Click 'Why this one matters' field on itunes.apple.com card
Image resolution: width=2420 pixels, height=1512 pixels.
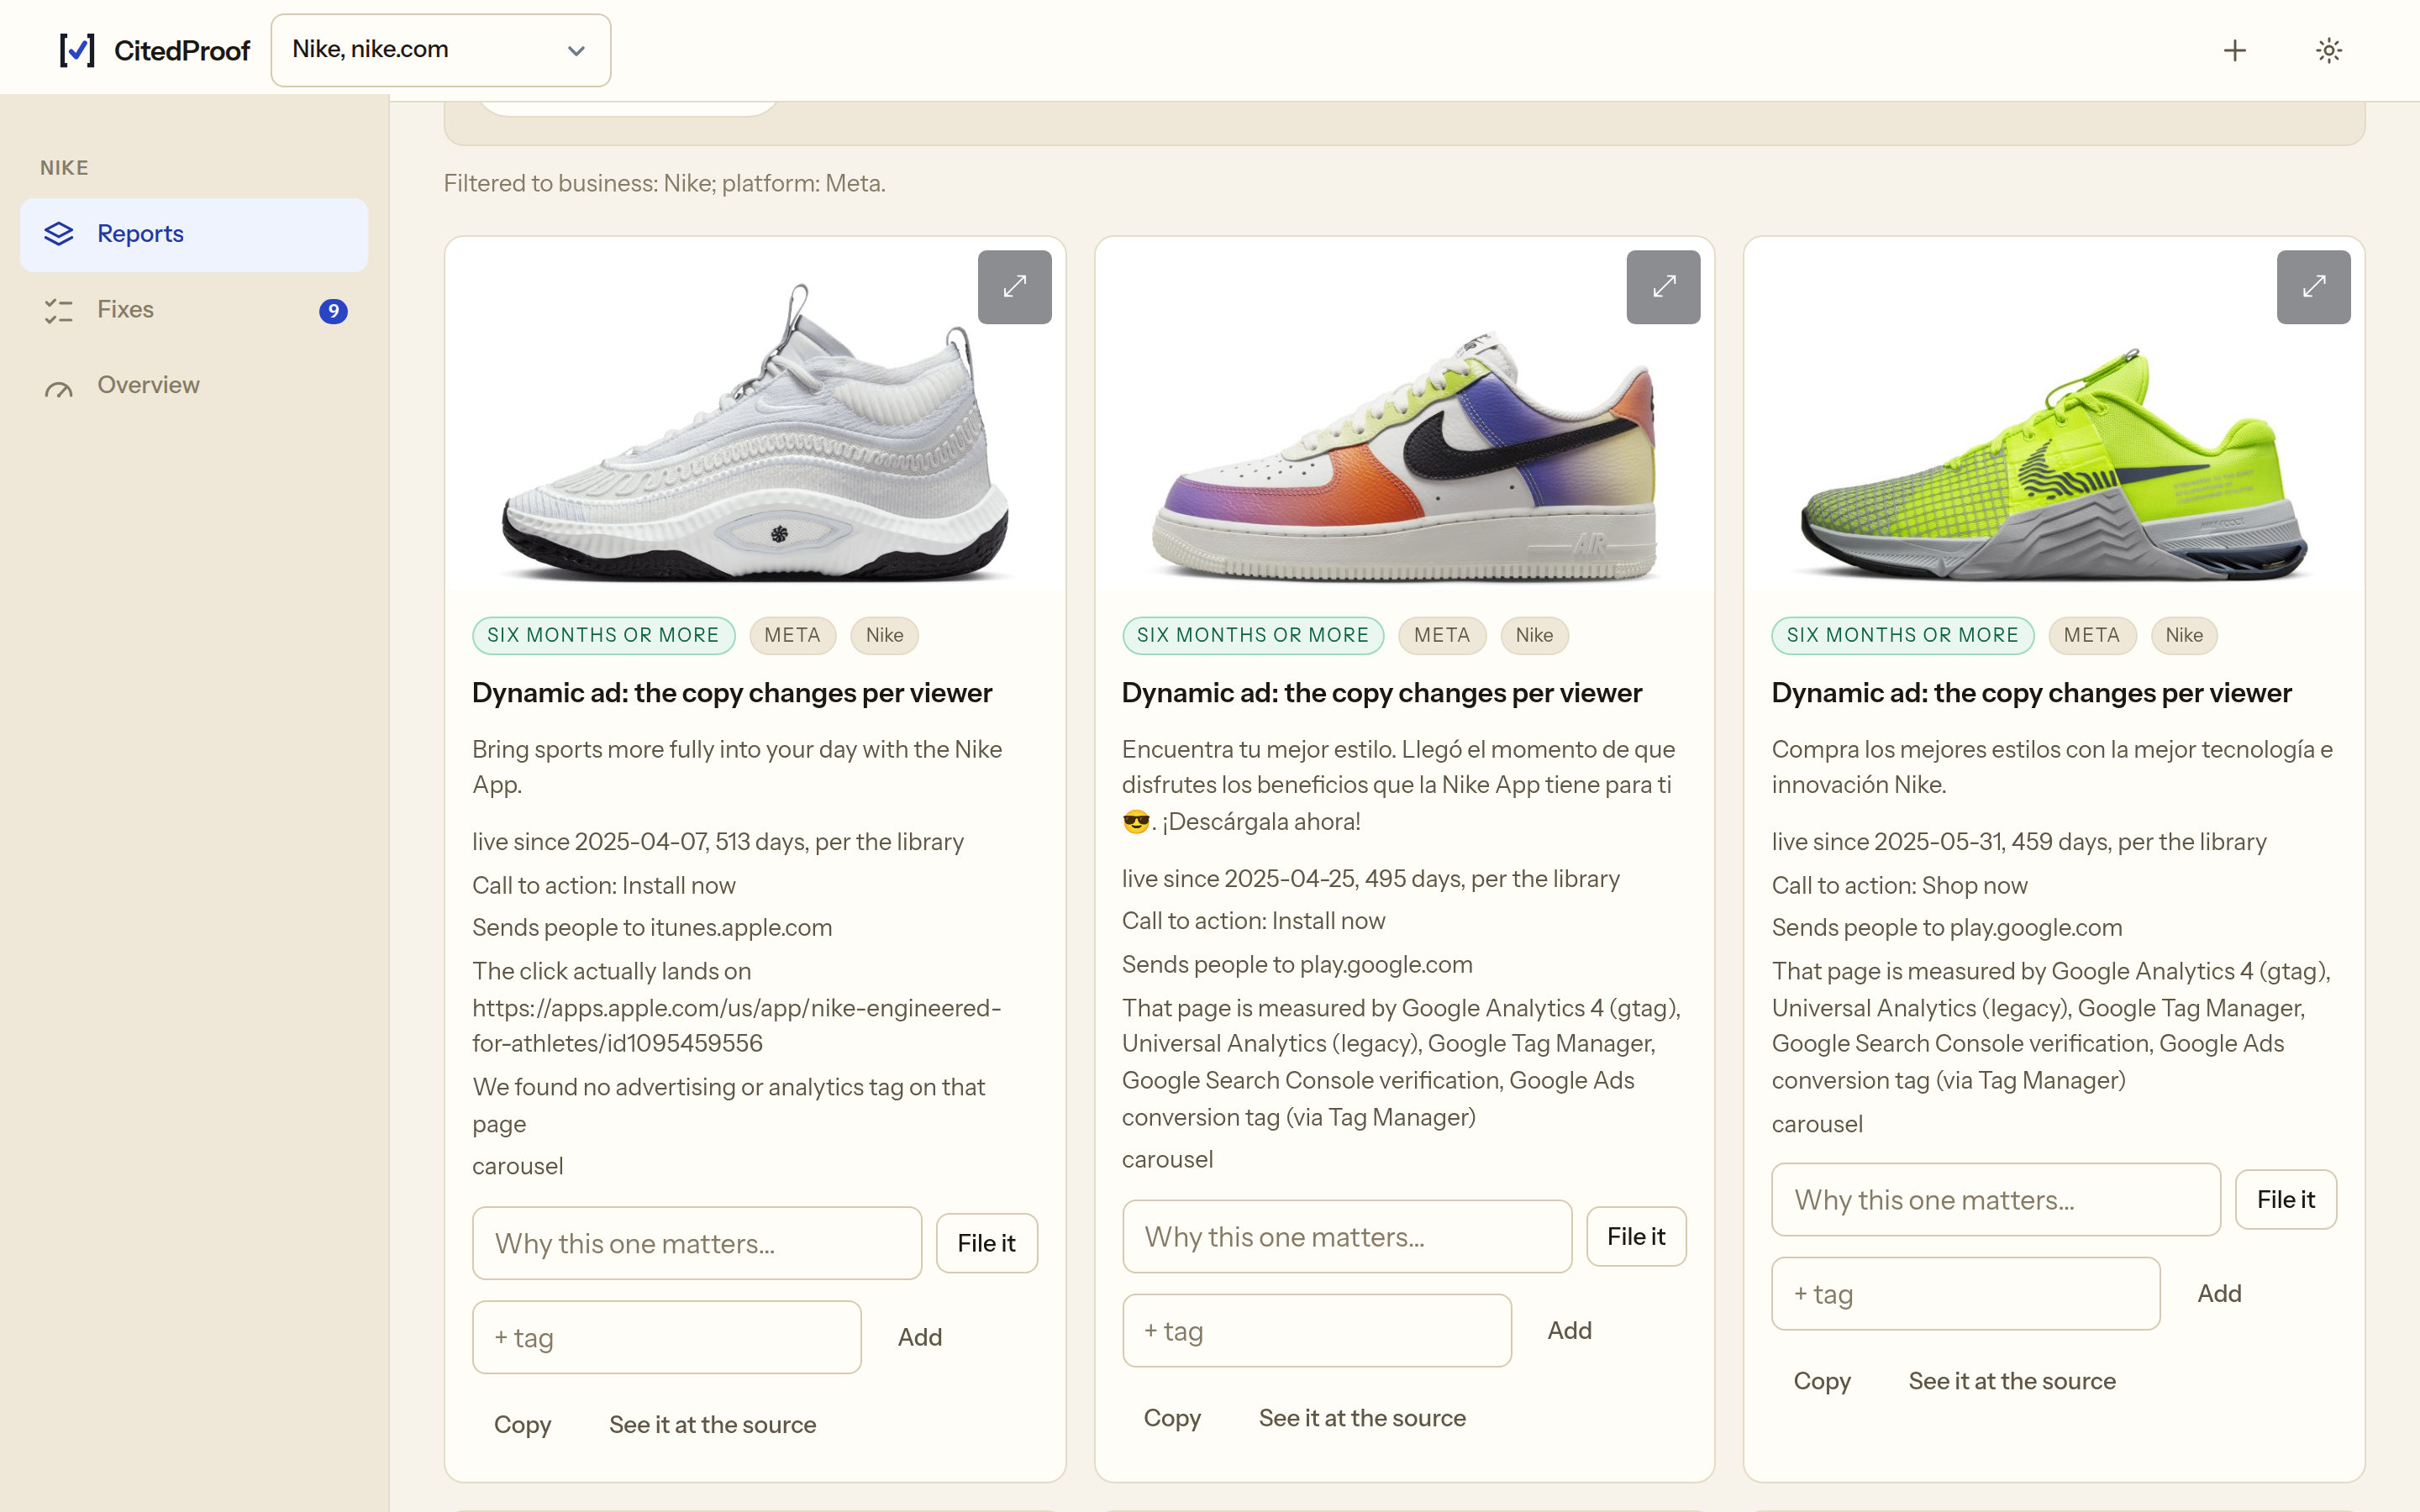coord(697,1243)
